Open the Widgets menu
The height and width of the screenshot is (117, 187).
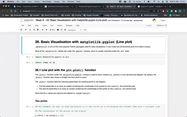[x=69, y=25]
